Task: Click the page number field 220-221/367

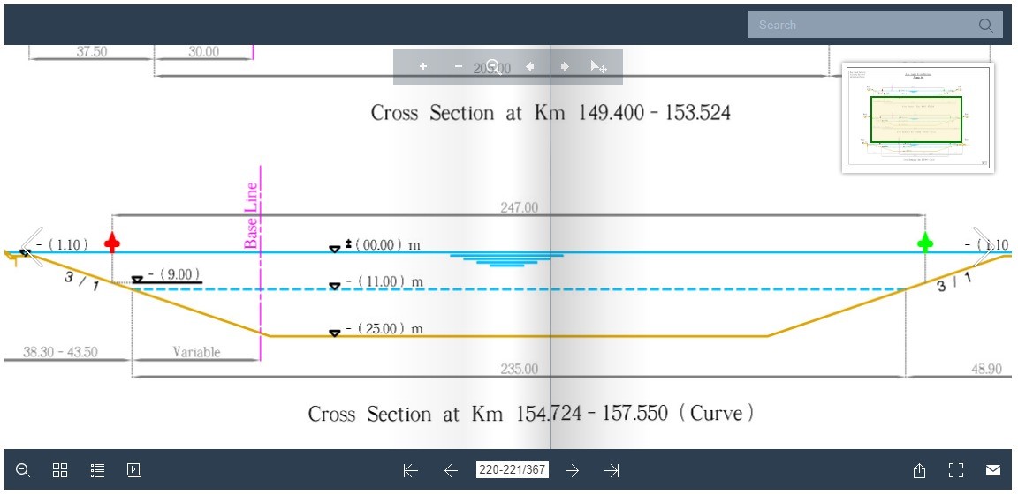Action: (x=512, y=470)
